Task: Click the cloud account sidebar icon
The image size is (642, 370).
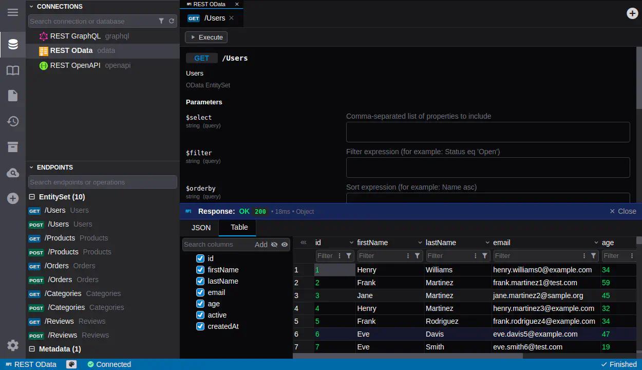Action: (x=13, y=173)
